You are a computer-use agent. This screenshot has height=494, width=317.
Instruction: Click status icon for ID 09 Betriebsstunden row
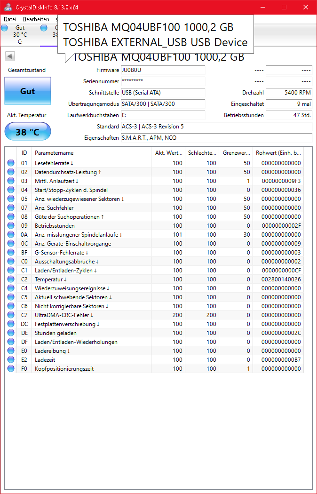[x=11, y=225]
